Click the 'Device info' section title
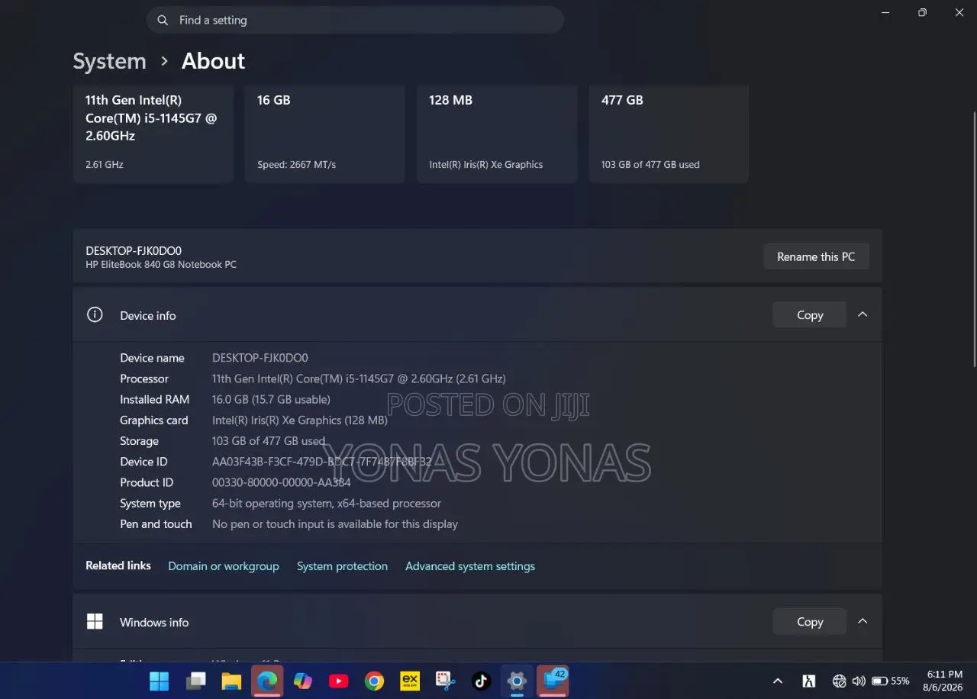Screen dimensions: 977x699 click(147, 315)
